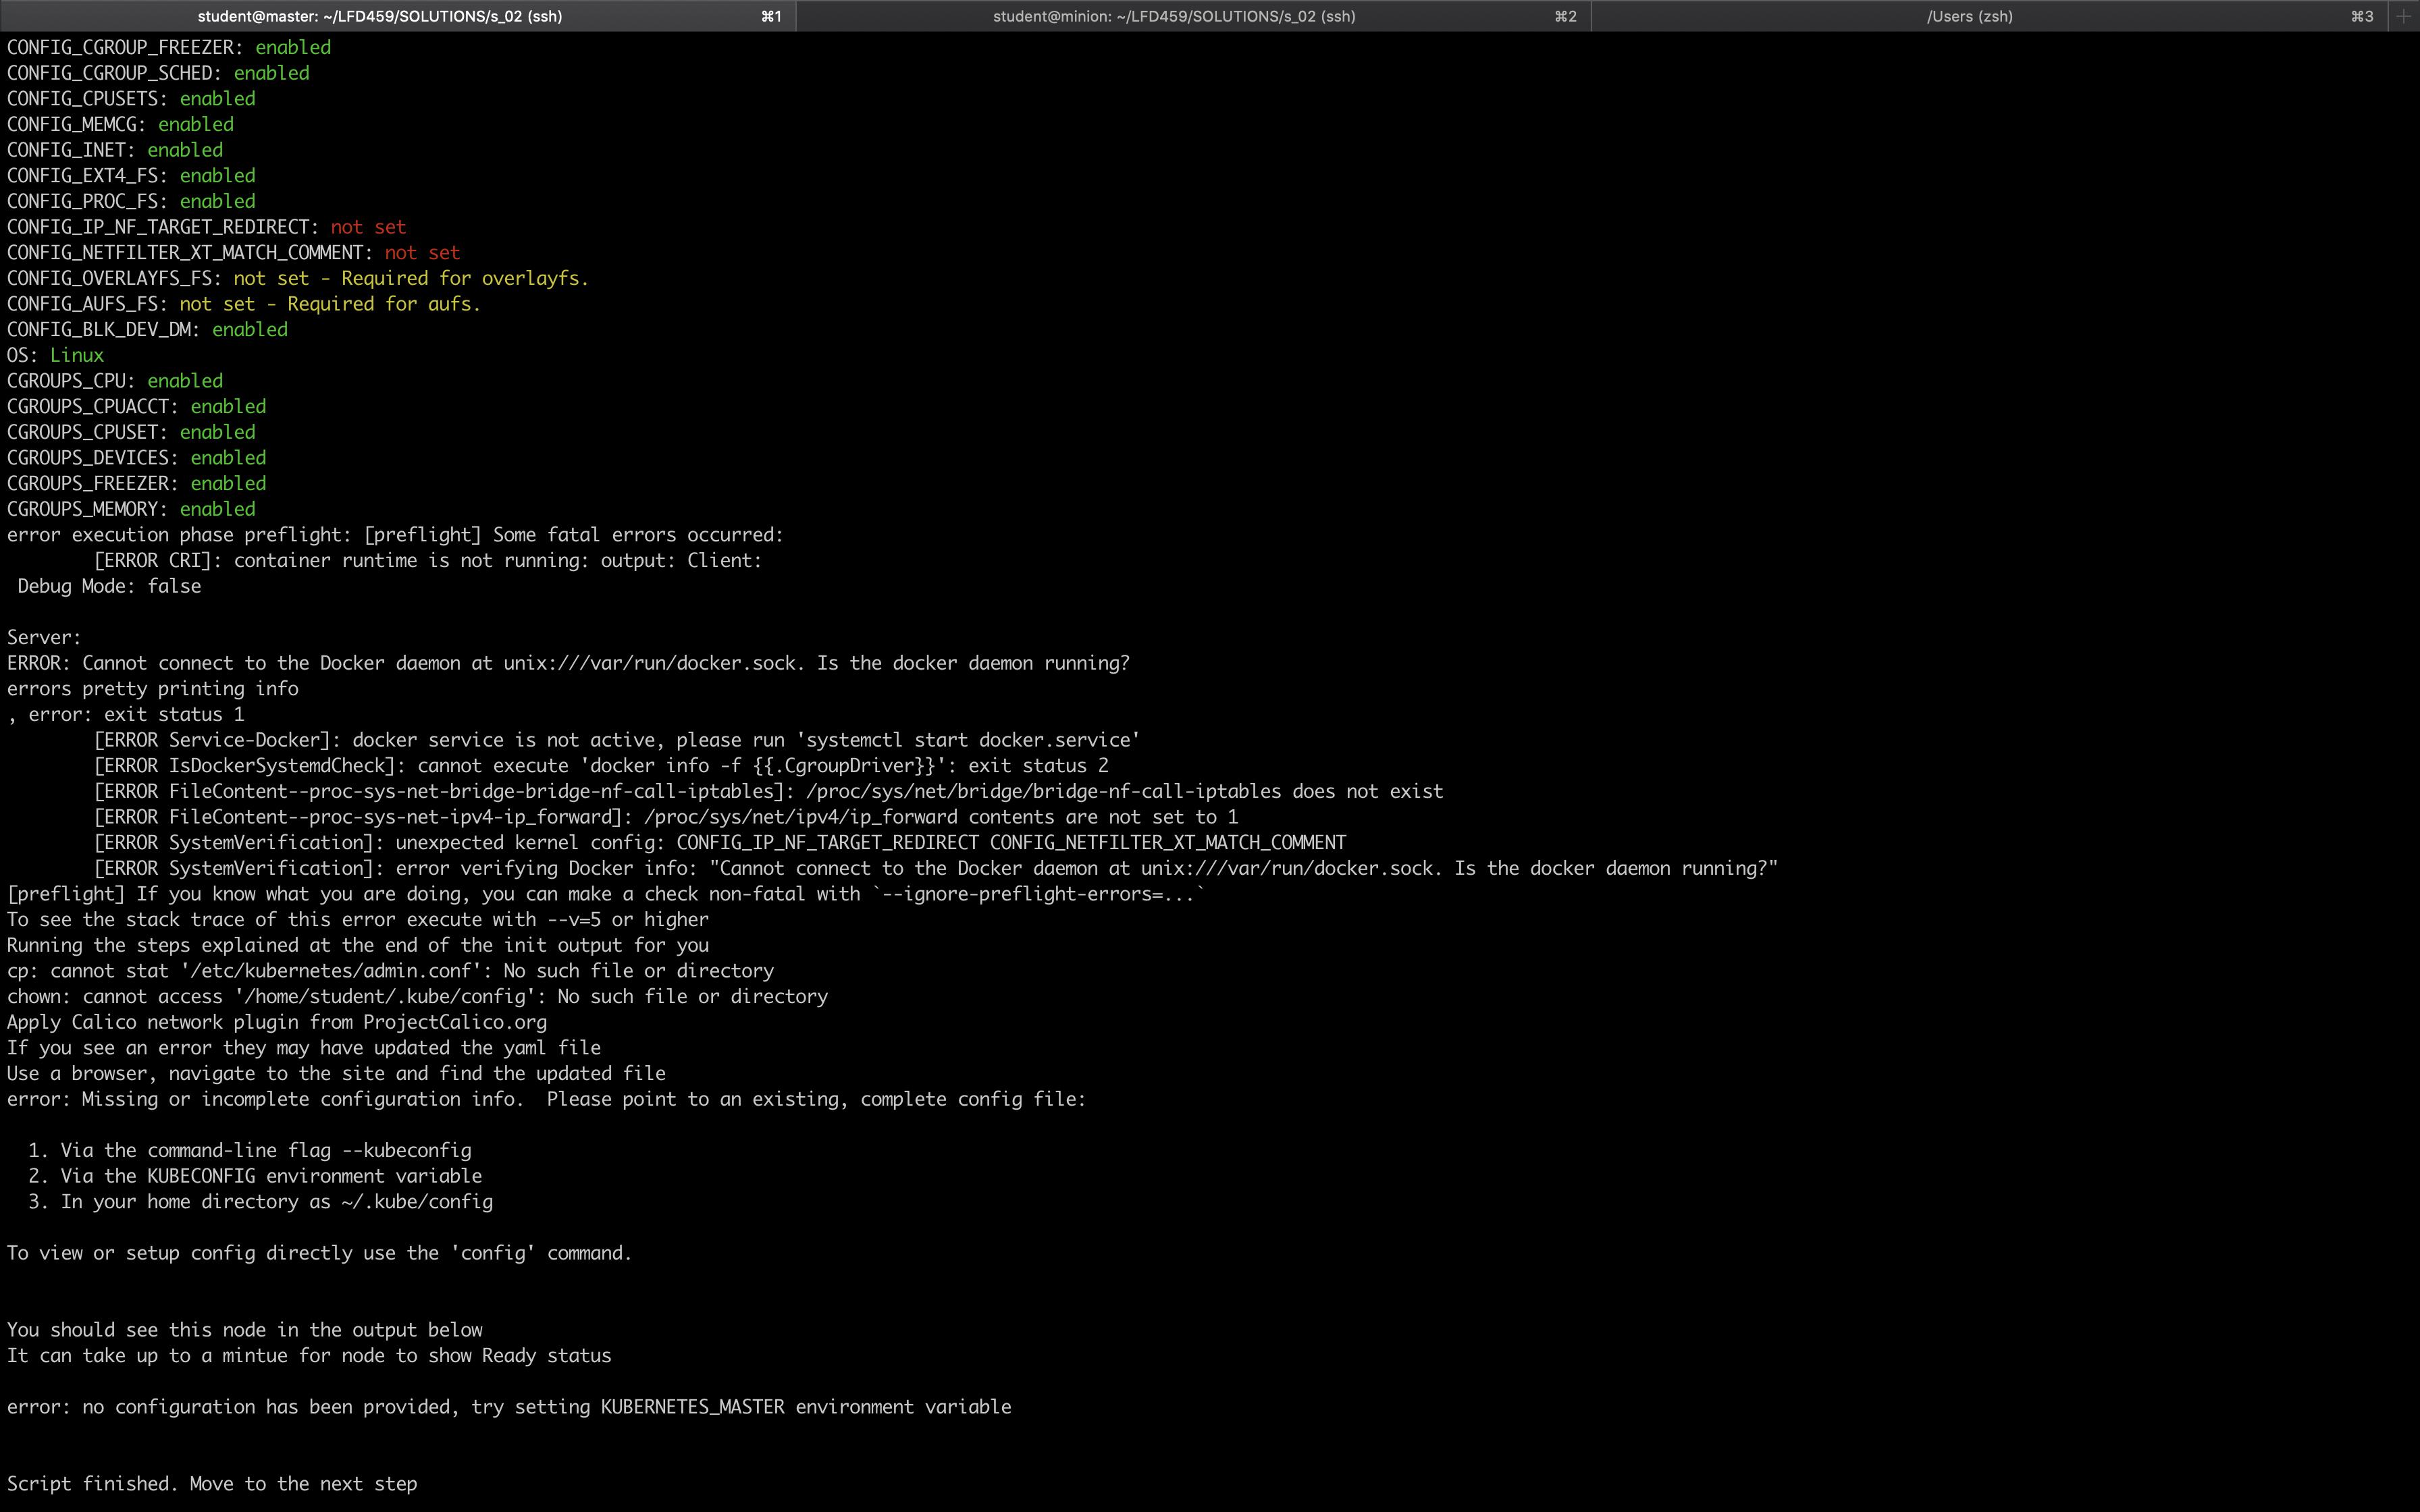Click the '/etc/kubernetes/admin.conf' missing file error
Image resolution: width=2420 pixels, height=1512 pixels.
(x=390, y=970)
